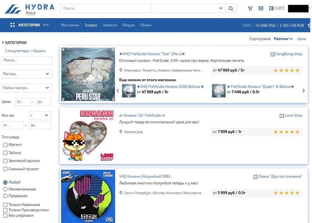This screenshot has height=223, width=312.
Task: Open the messages envelope icon
Action: point(261,8)
